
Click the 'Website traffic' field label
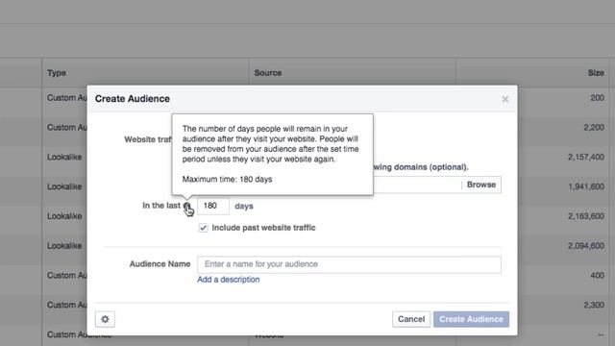pyautogui.click(x=148, y=139)
